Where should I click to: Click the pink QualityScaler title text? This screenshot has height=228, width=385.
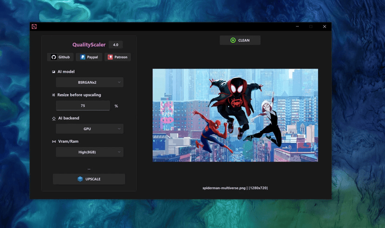pos(89,45)
